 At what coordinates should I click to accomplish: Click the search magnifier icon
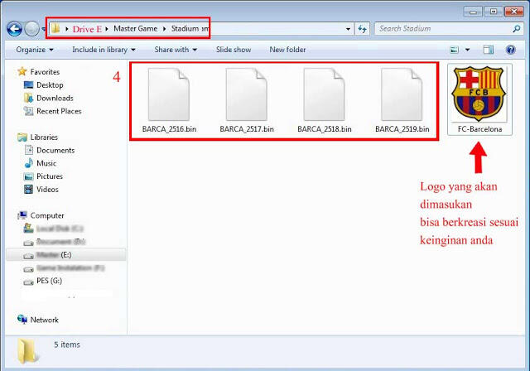[x=517, y=29]
